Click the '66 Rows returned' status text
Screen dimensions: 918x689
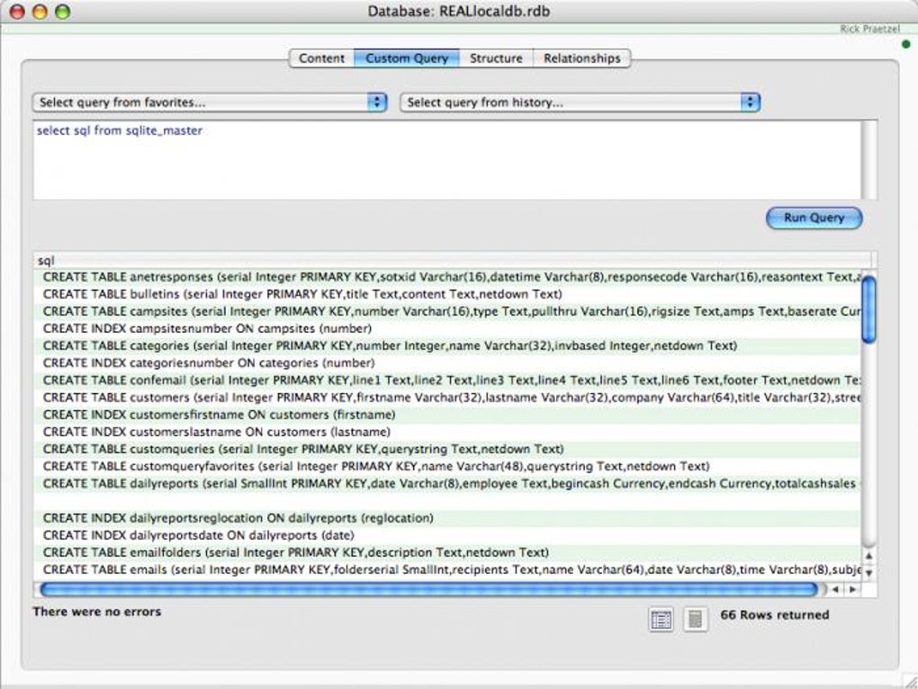775,614
